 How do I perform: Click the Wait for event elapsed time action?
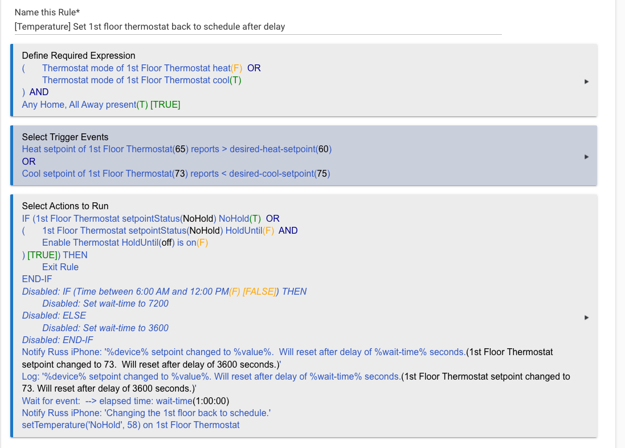point(125,401)
